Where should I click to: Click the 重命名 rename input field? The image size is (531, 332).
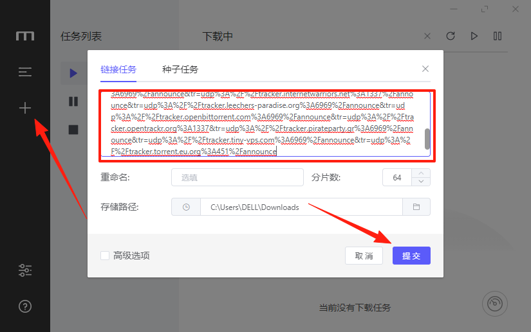(x=237, y=177)
